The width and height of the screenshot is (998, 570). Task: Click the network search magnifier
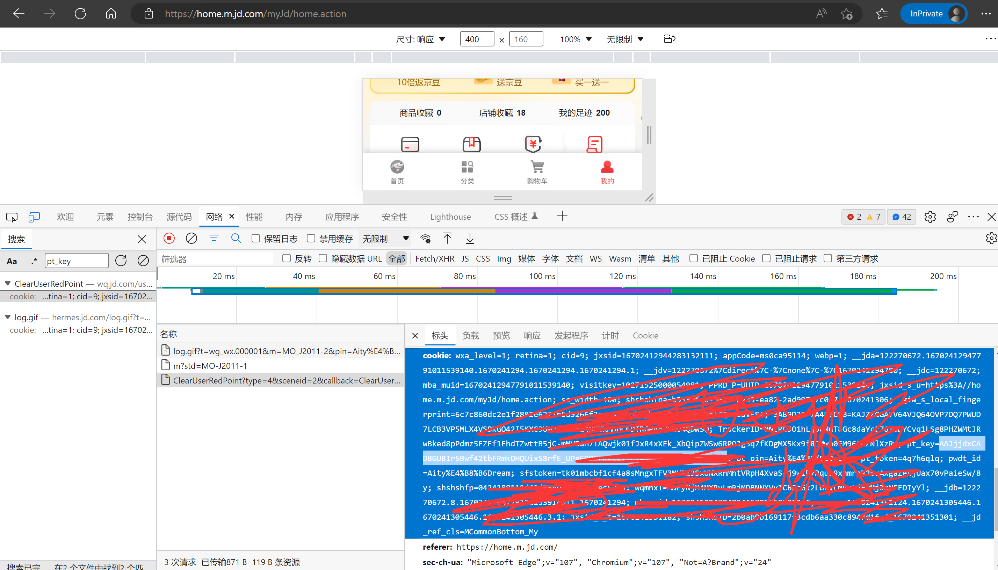click(x=236, y=239)
